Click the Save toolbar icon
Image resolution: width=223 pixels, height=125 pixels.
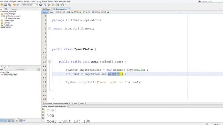pos(6,5)
